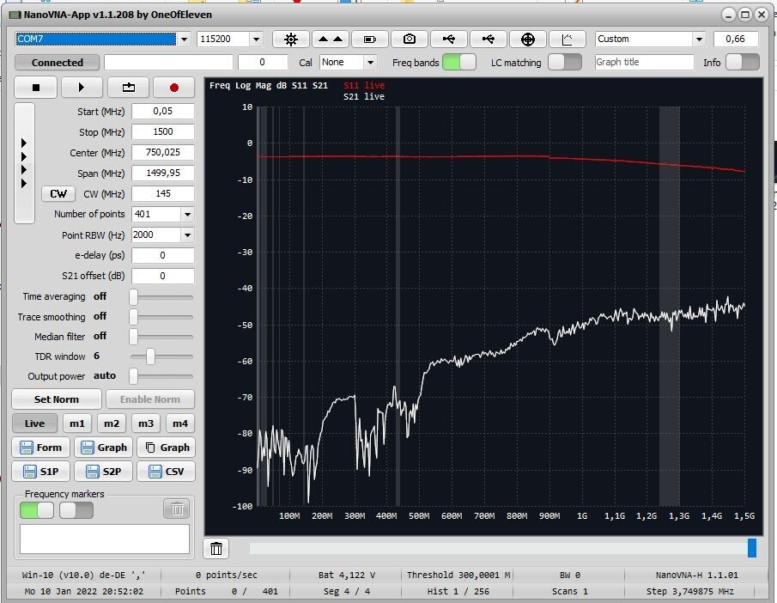The image size is (777, 603).
Task: Open the settings gear in toolbar
Action: pyautogui.click(x=291, y=40)
